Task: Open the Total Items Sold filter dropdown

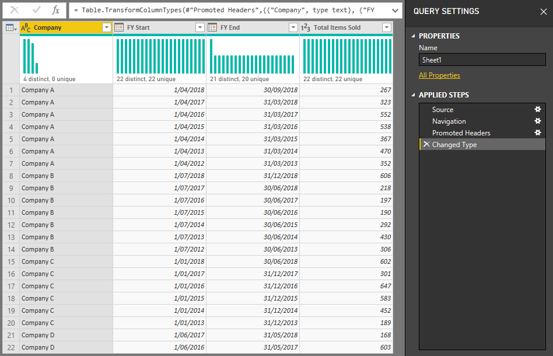Action: 386,27
